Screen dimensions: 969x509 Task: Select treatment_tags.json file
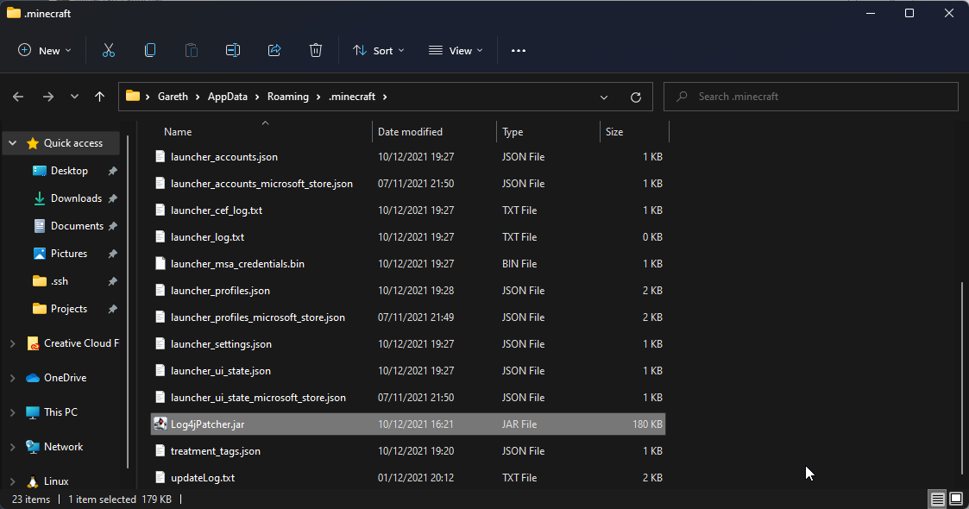coord(408,451)
